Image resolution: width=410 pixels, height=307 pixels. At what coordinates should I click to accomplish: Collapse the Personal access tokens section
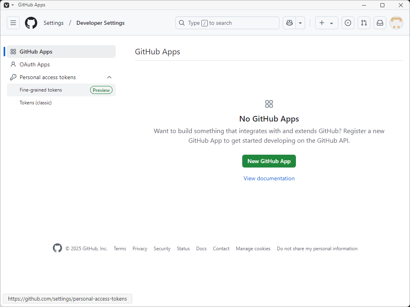(109, 77)
